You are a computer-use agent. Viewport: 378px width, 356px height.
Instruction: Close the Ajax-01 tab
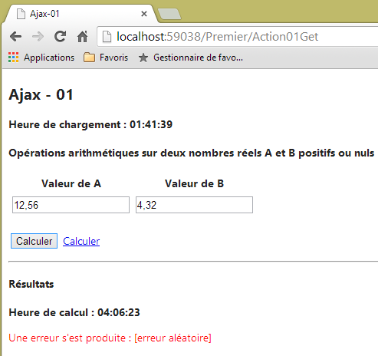(x=144, y=14)
